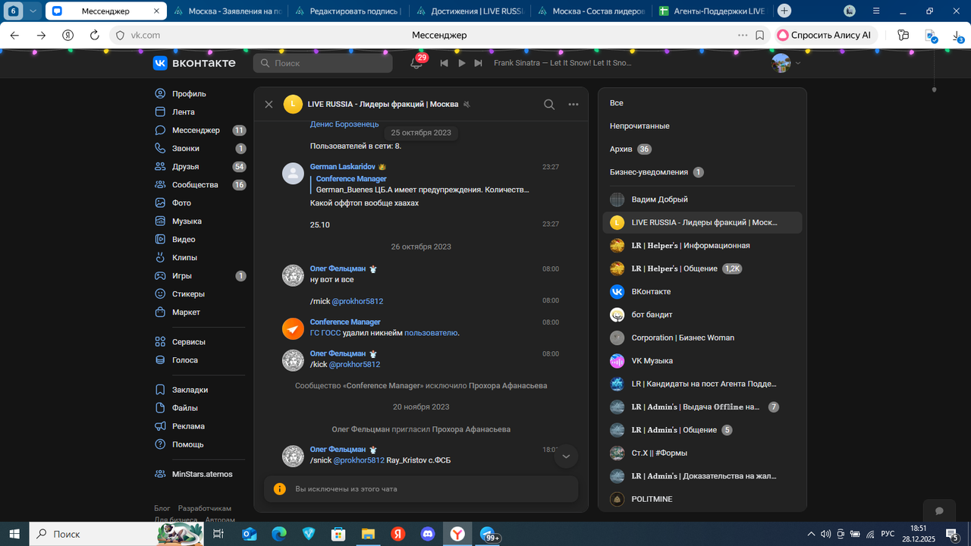Click the Сервисы sidebar icon

point(160,342)
